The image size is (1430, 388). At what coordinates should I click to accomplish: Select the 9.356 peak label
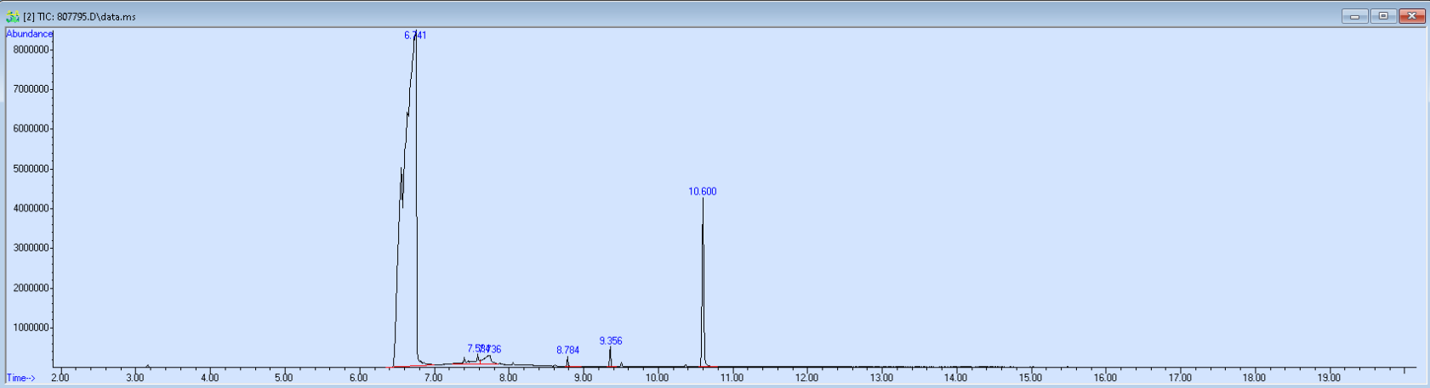coord(611,341)
